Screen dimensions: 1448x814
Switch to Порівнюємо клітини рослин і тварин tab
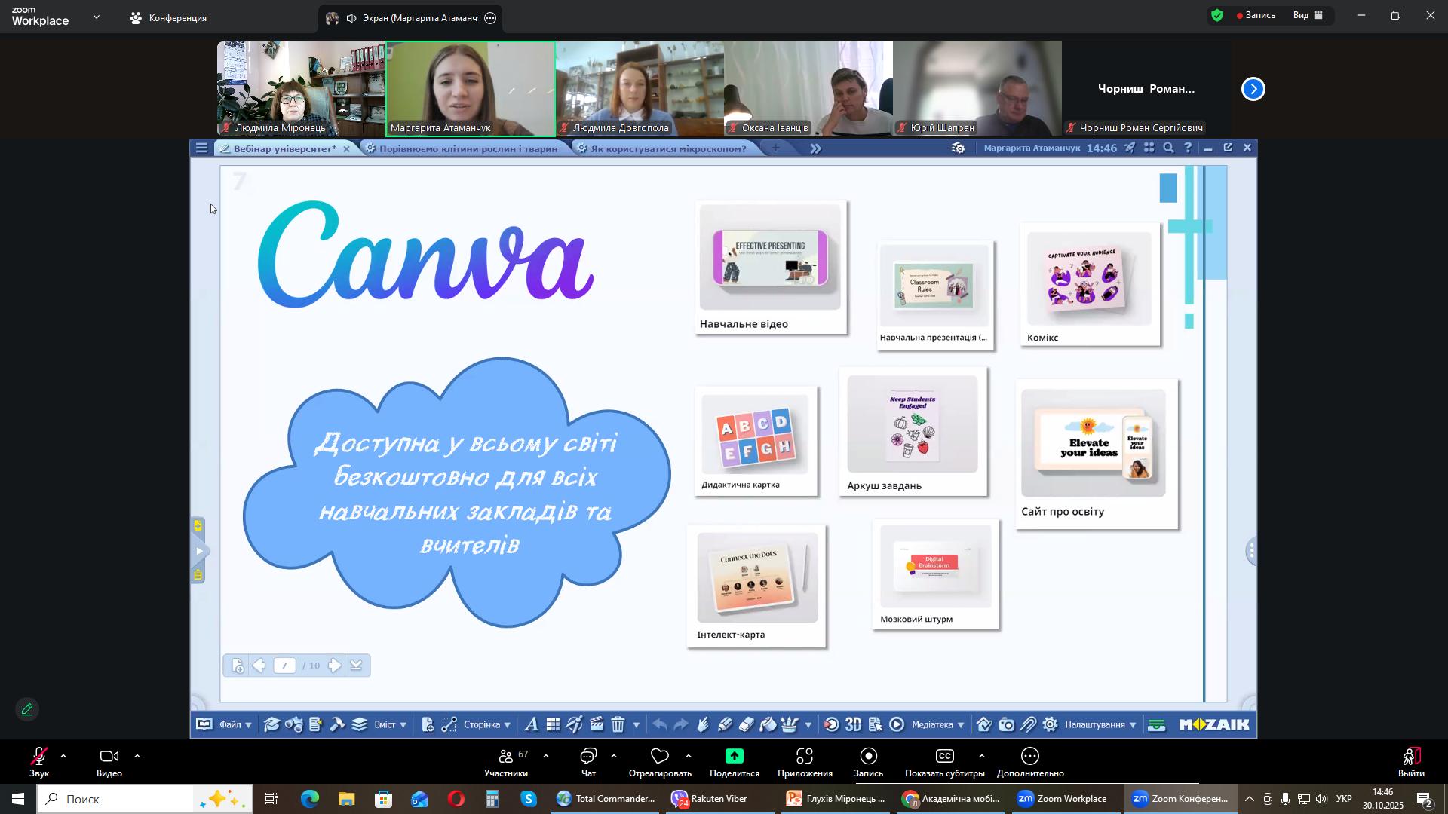(468, 149)
